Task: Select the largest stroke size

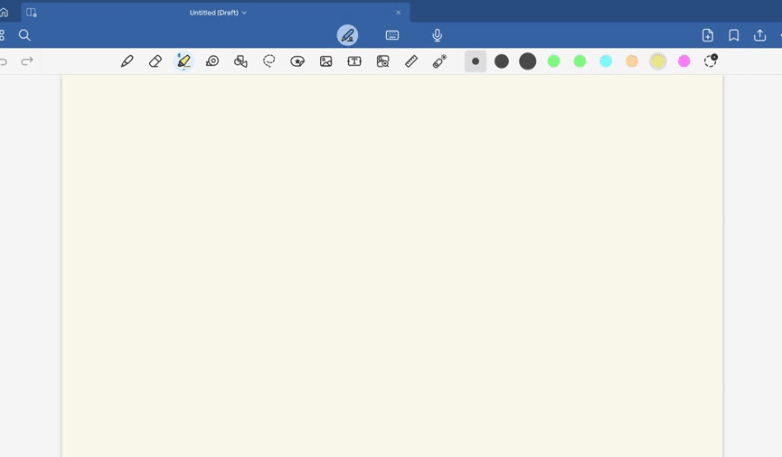Action: pos(527,61)
